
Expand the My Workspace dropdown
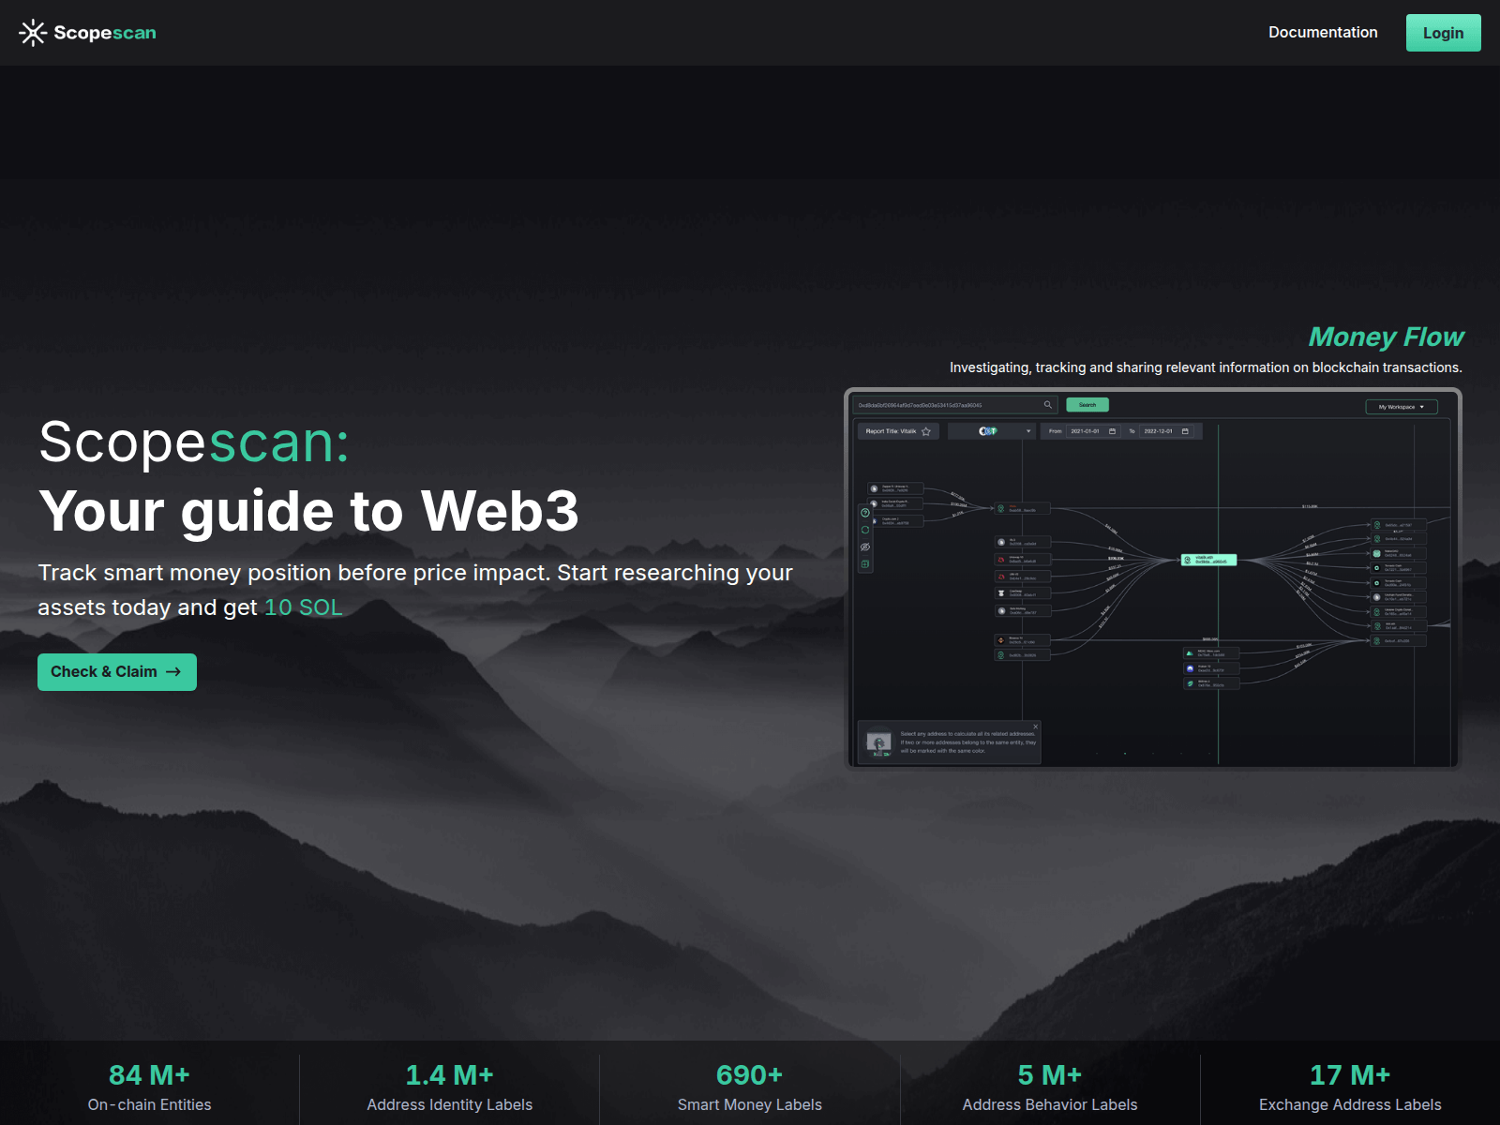1401,407
